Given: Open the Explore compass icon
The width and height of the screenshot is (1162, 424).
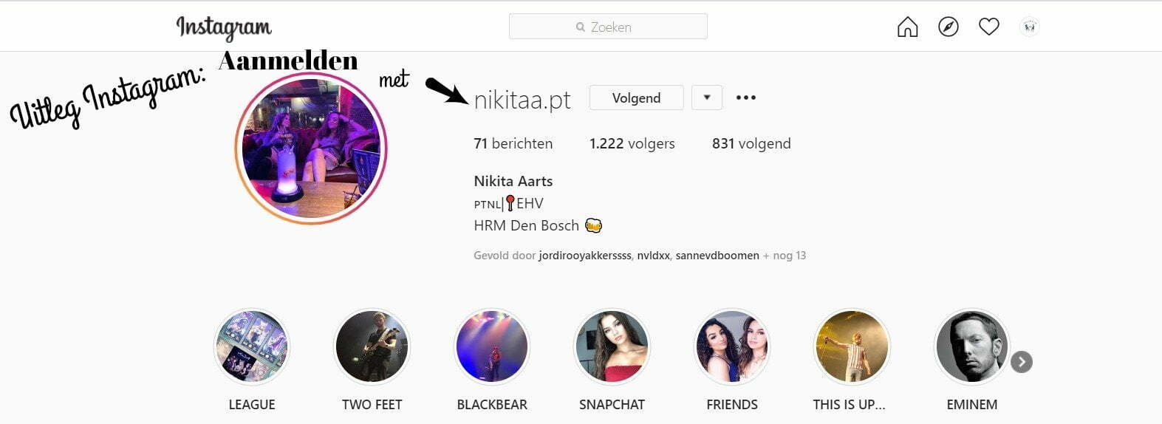Looking at the screenshot, I should point(949,27).
